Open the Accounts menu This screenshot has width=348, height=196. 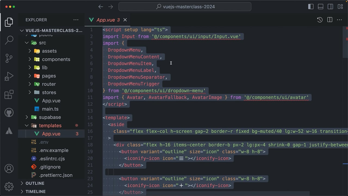(9, 169)
